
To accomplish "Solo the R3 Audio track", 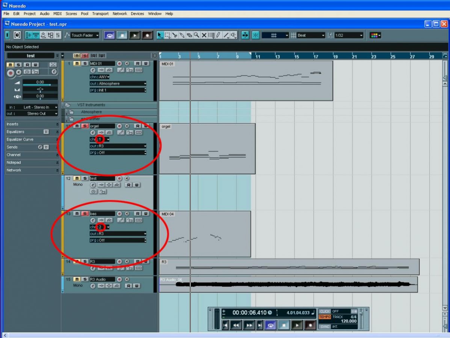I will (85, 279).
